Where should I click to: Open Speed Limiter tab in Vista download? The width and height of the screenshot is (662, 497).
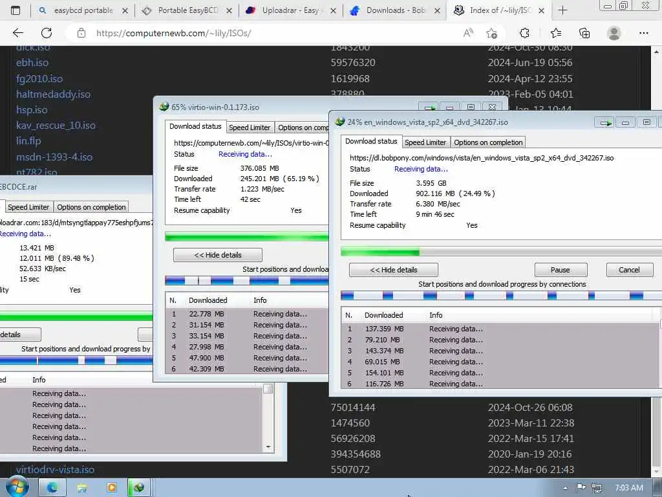(x=425, y=142)
